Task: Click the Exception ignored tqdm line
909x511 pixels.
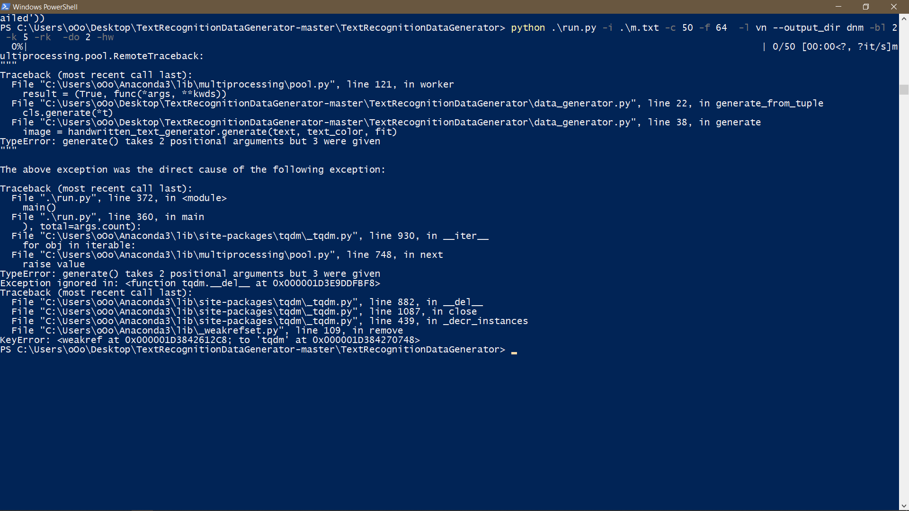Action: click(x=189, y=283)
